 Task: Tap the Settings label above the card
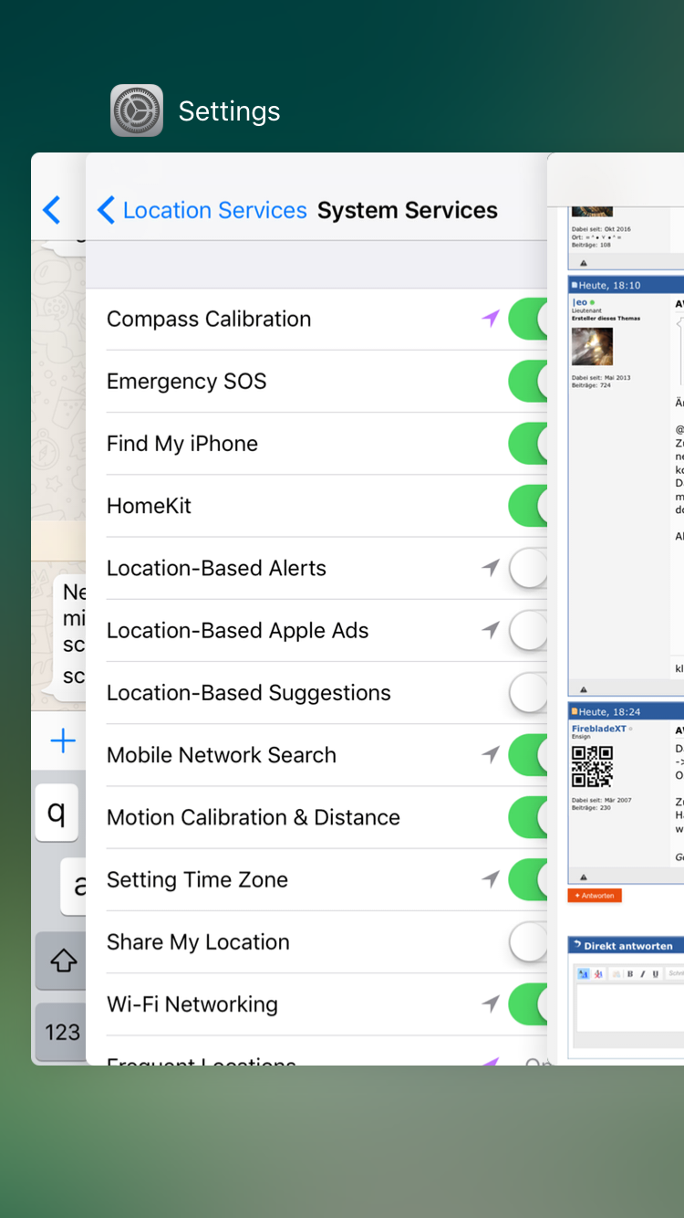tap(230, 111)
